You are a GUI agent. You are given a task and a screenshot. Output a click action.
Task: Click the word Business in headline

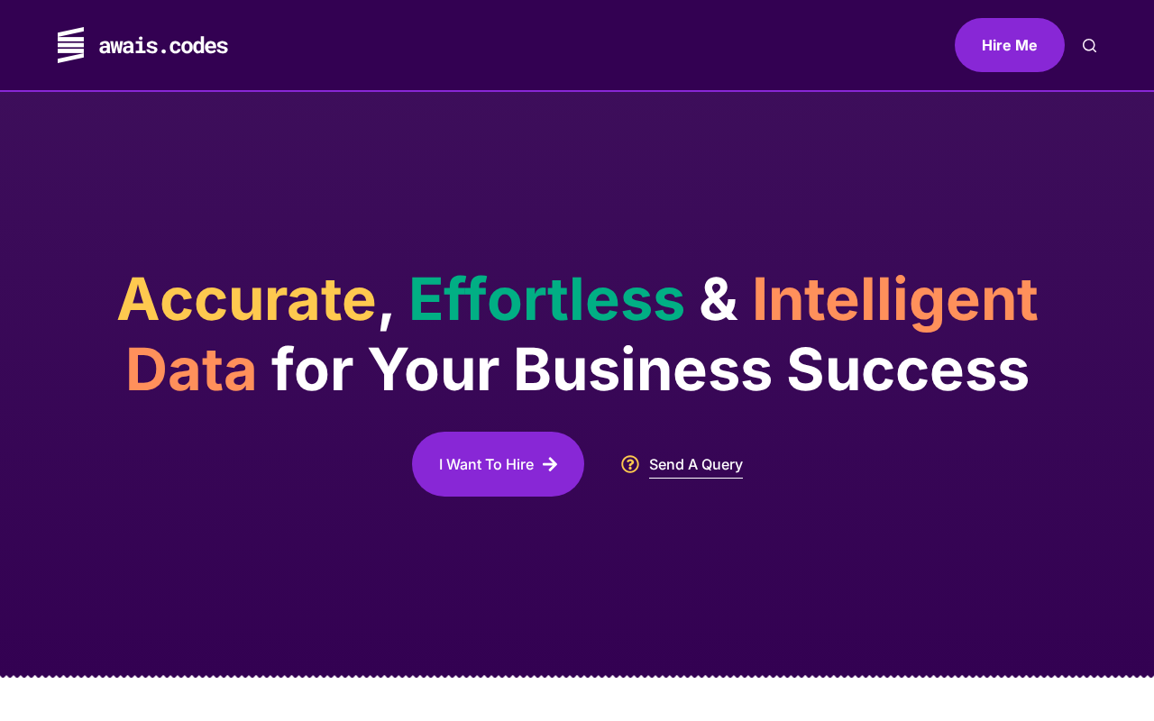click(642, 370)
